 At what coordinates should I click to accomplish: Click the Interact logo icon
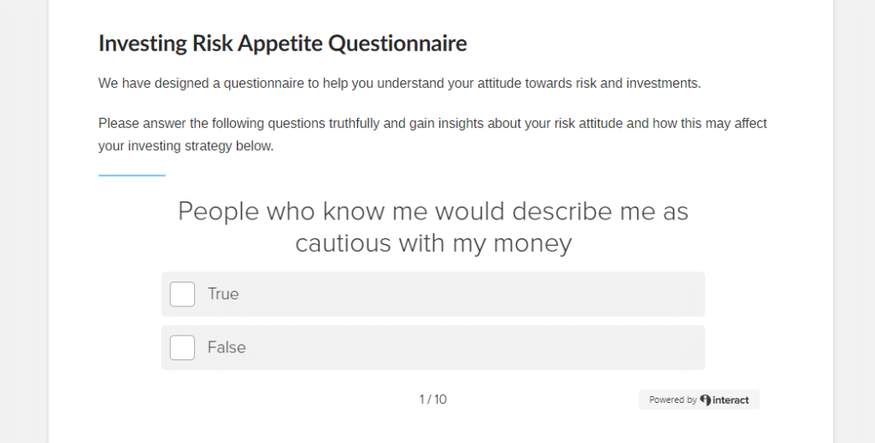click(705, 400)
